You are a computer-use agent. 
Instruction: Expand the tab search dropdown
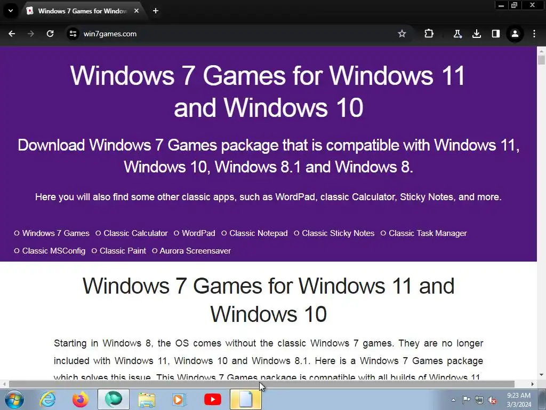(11, 11)
